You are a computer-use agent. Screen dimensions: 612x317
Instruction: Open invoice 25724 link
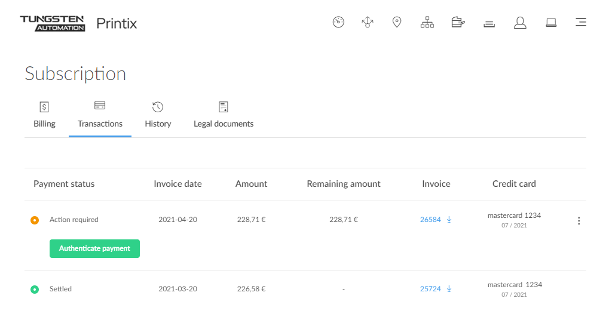(x=430, y=289)
